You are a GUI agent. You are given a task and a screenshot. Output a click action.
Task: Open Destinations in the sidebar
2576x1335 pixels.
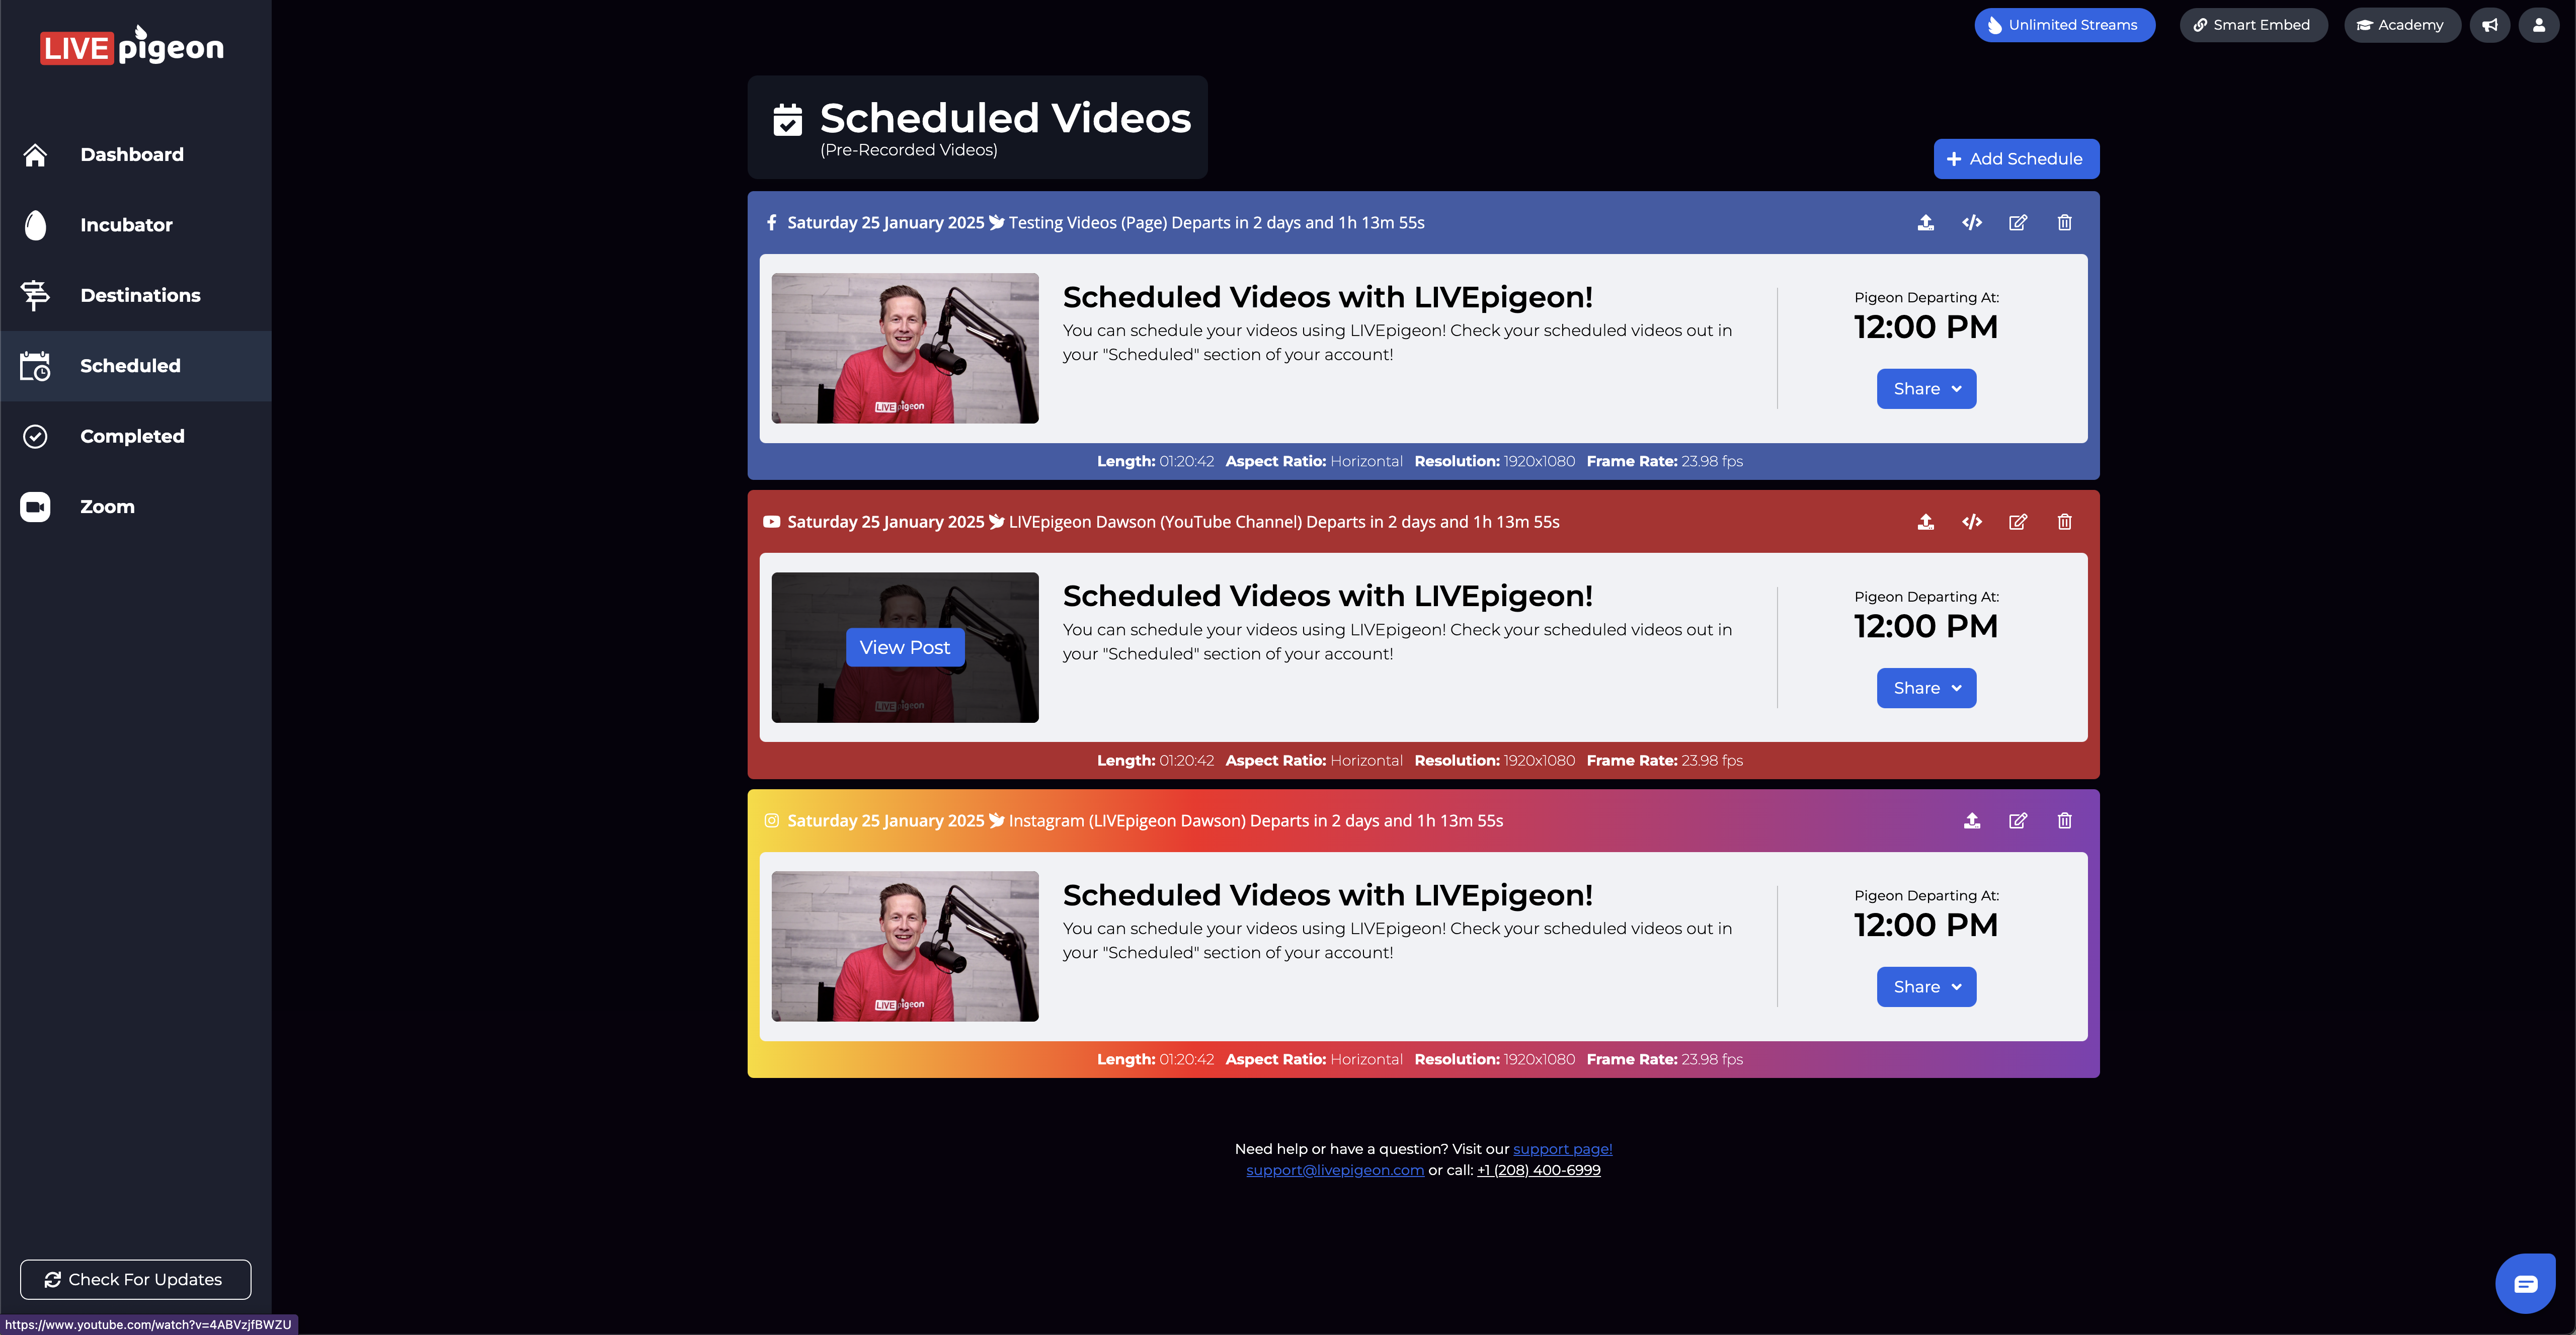point(140,295)
